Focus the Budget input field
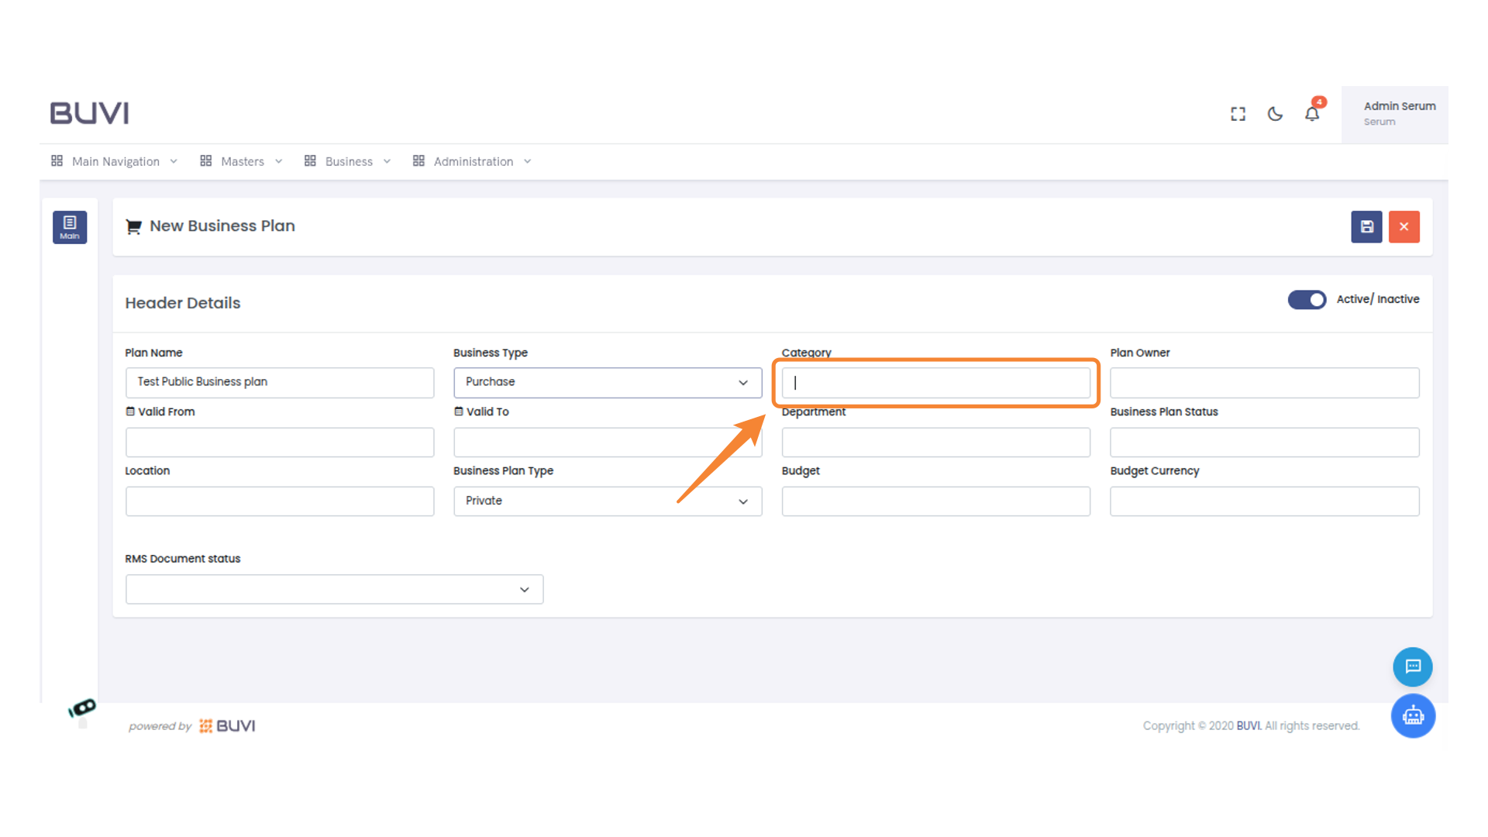This screenshot has width=1488, height=837. pyautogui.click(x=935, y=501)
